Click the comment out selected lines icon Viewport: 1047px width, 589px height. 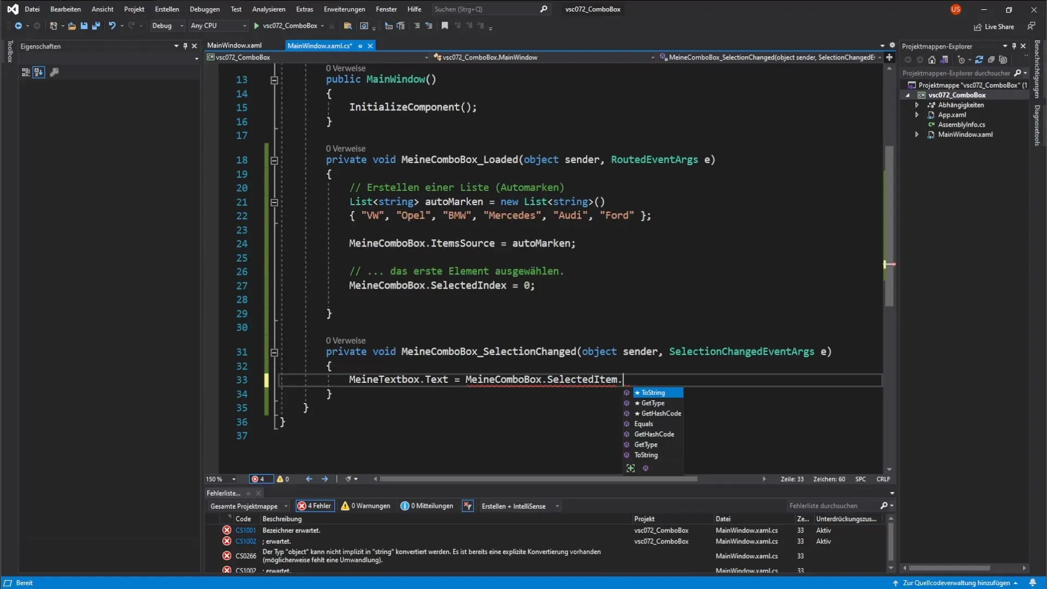pos(417,26)
